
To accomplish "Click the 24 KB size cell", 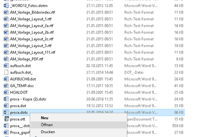I will [179, 99].
